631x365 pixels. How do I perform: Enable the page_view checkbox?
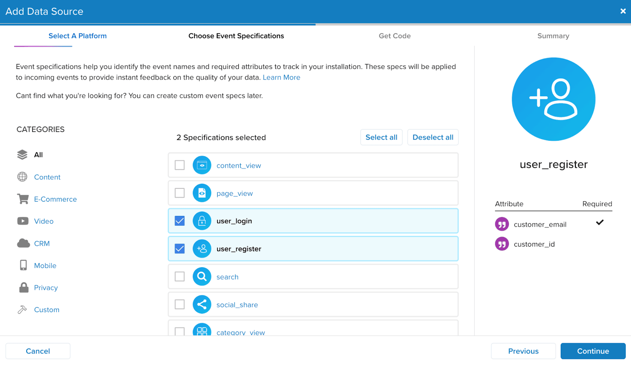tap(180, 193)
